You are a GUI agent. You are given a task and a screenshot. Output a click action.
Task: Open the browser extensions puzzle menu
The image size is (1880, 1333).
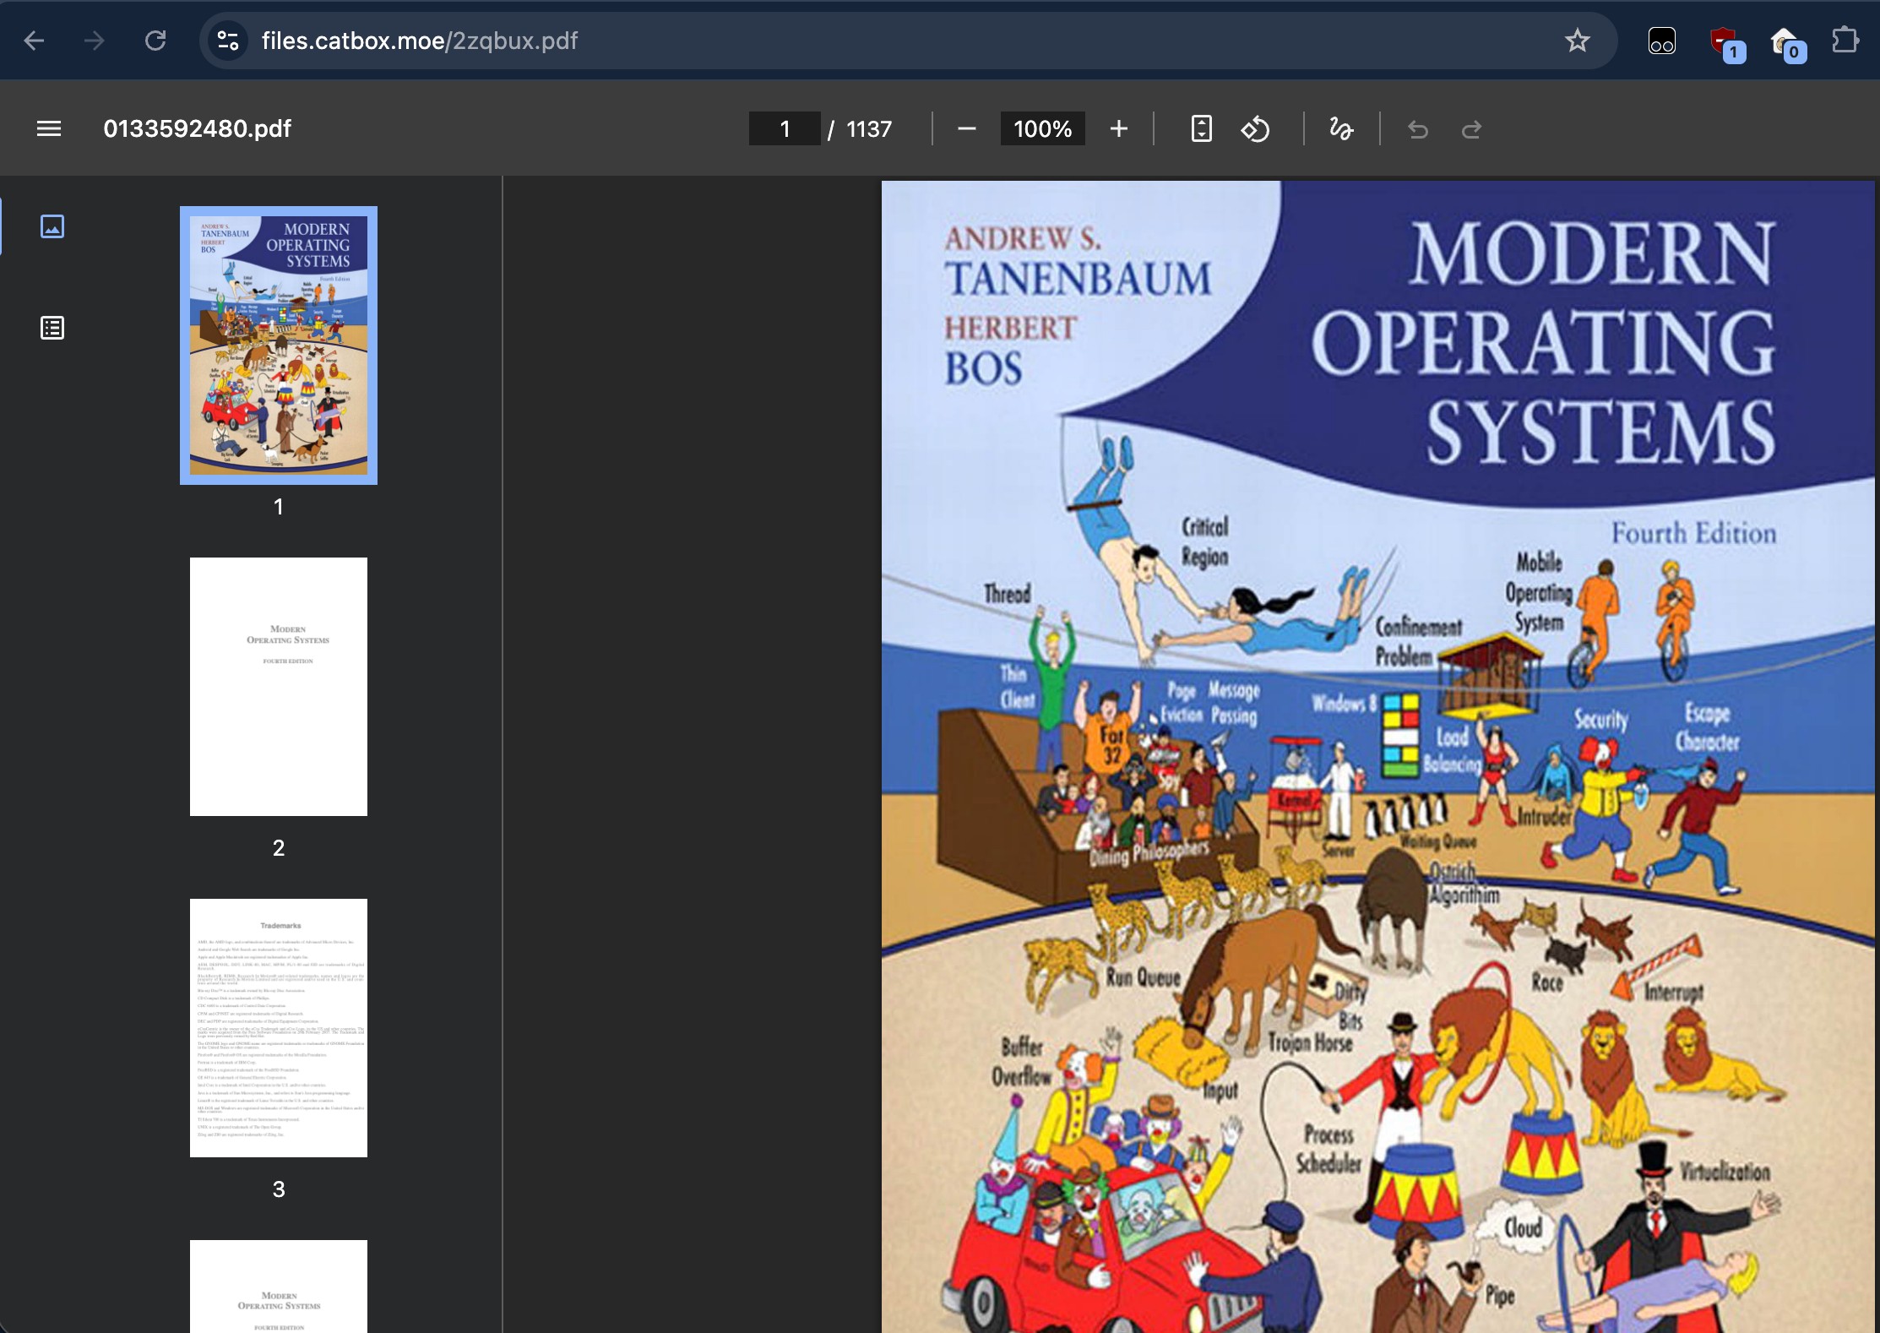tap(1845, 41)
